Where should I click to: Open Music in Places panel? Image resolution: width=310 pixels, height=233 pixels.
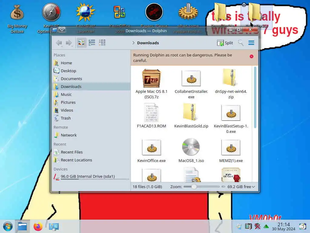point(91,95)
